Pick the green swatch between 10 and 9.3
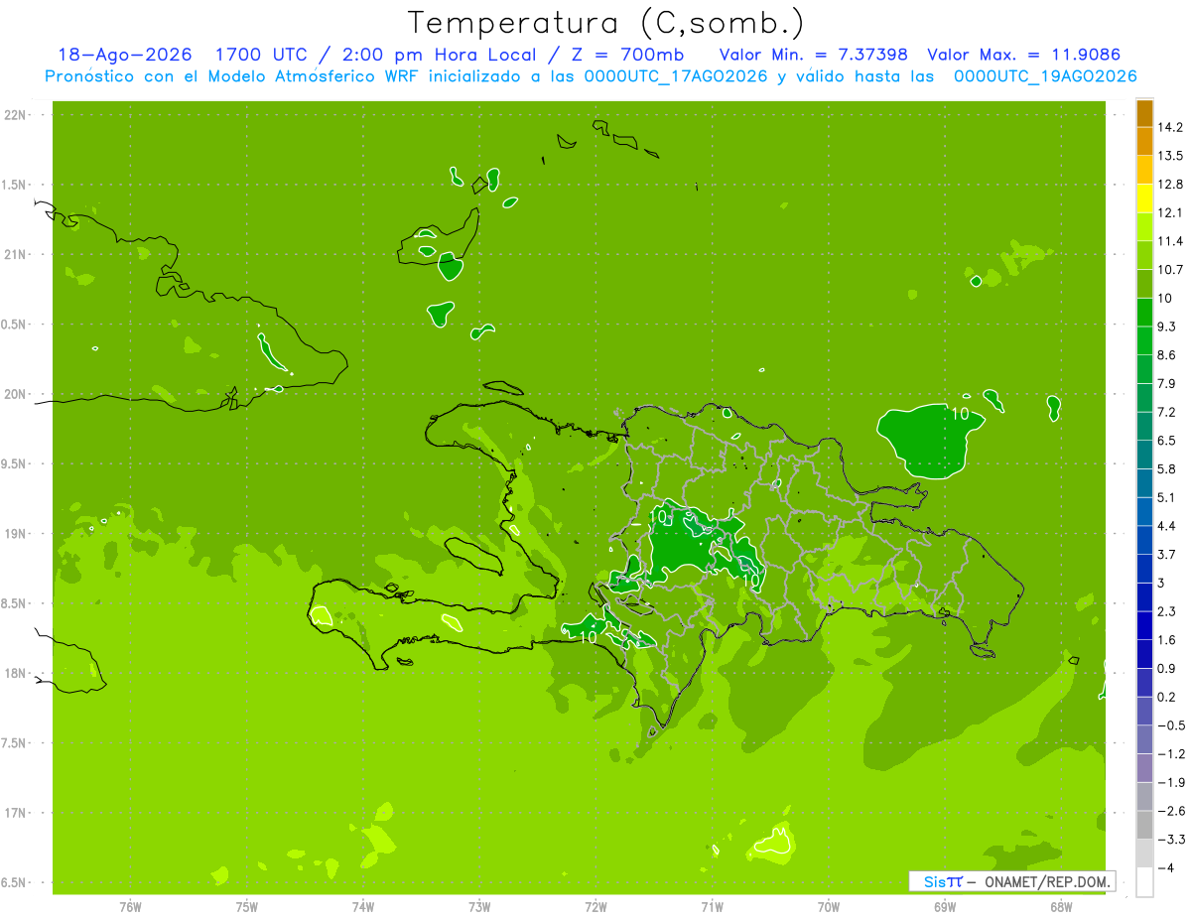The height and width of the screenshot is (920, 1191). (1144, 312)
